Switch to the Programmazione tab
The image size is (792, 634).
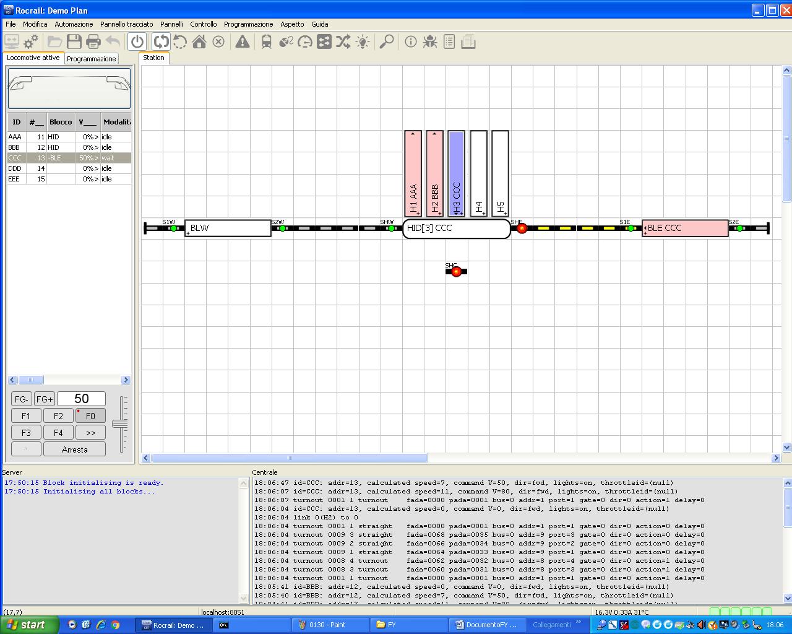coord(92,59)
